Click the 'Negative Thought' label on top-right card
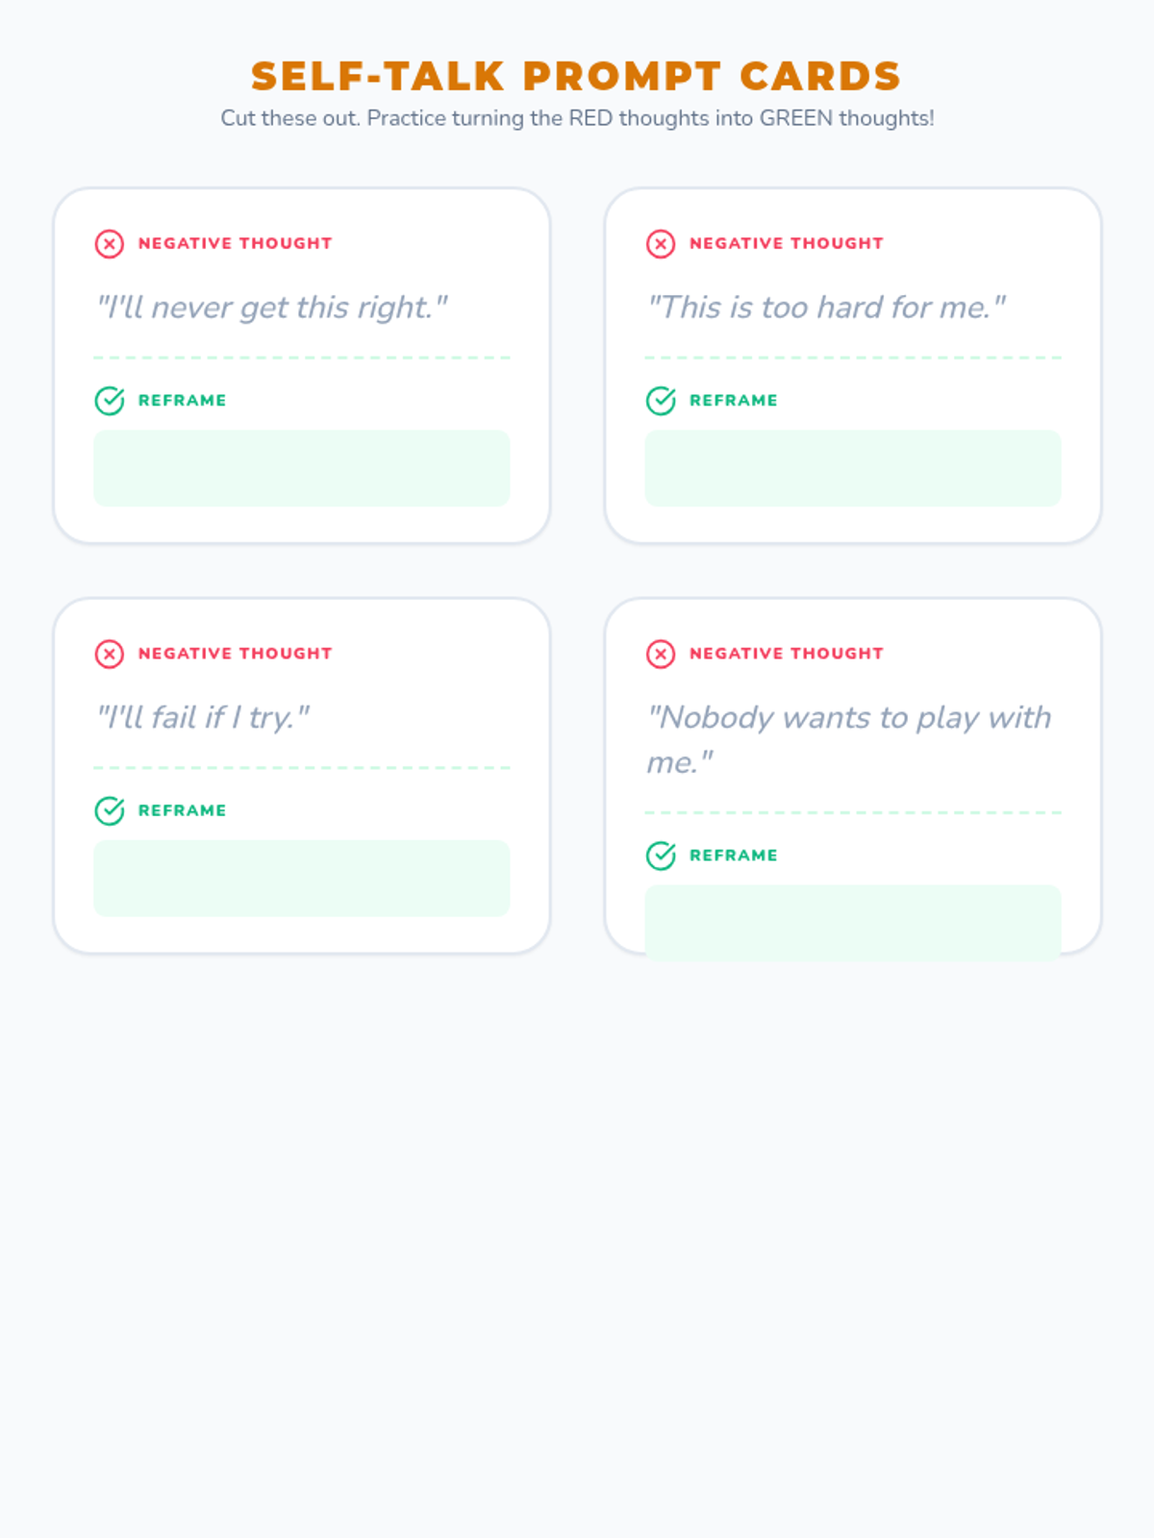 [x=787, y=243]
